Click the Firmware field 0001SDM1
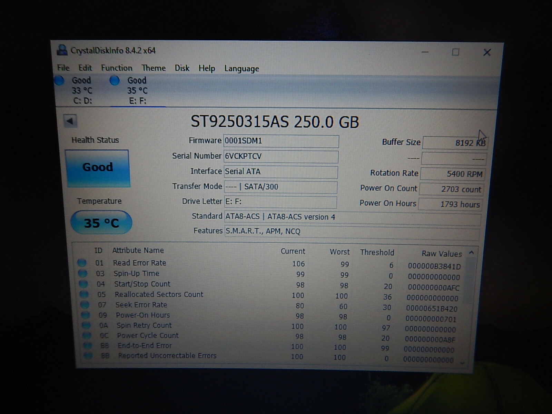 [x=281, y=141]
